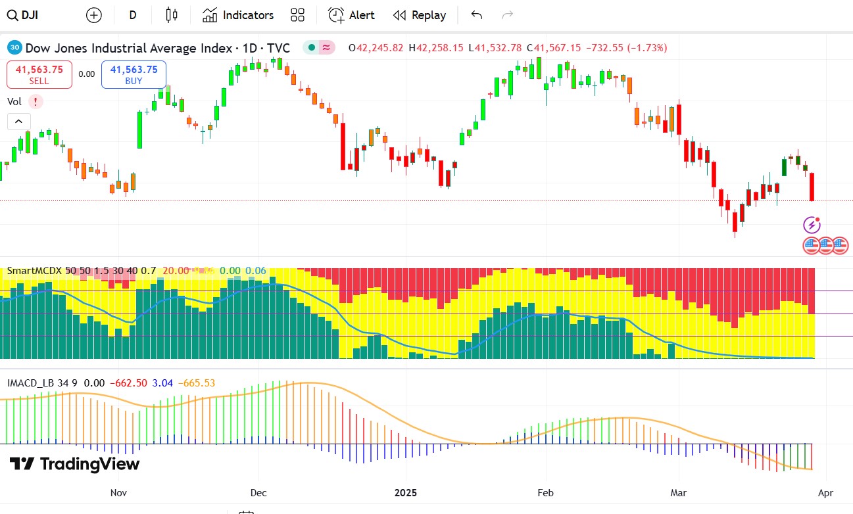Select the SmartMCDX indicator legend
This screenshot has height=514, width=853.
coord(82,271)
